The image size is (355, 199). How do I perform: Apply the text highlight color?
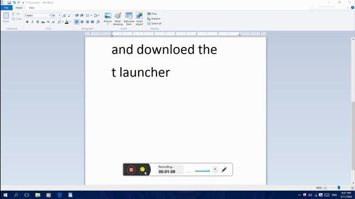pos(59,22)
